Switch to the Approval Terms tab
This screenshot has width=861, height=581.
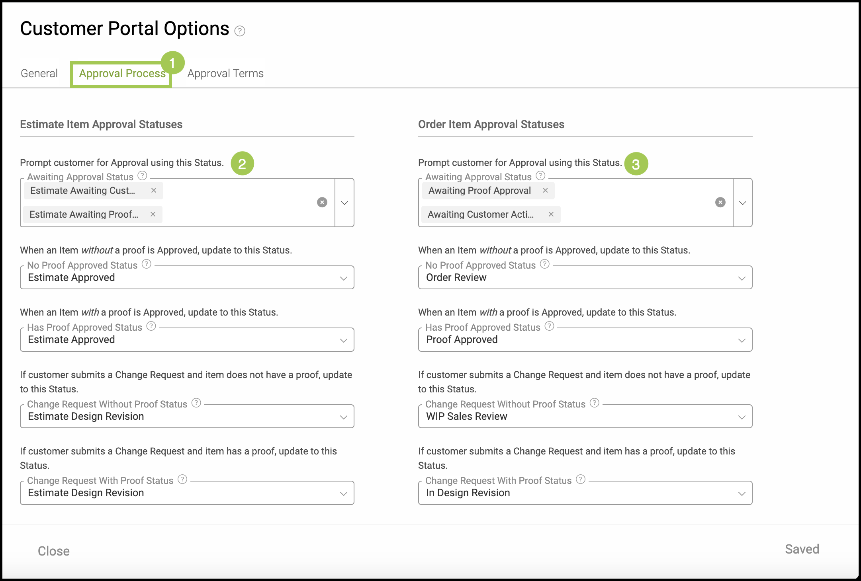point(225,74)
